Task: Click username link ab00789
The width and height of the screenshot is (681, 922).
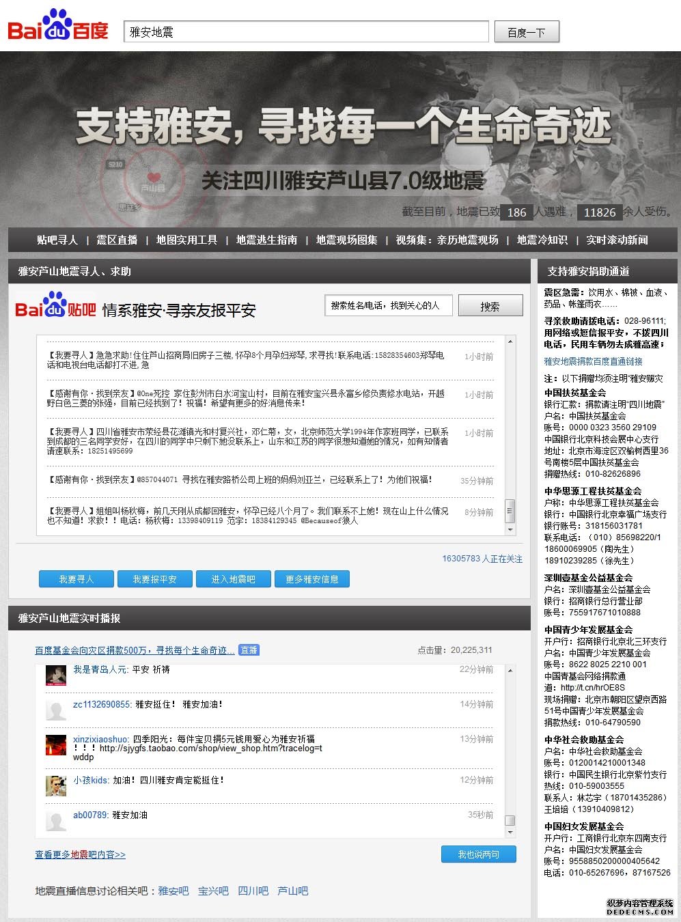Action: coord(90,815)
